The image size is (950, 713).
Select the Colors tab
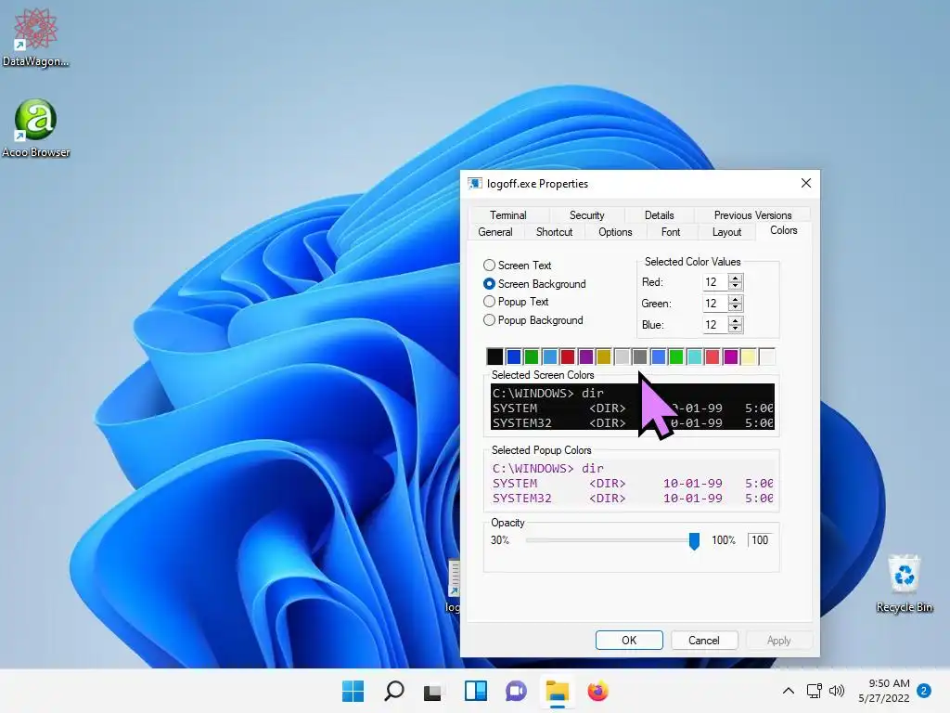click(783, 230)
